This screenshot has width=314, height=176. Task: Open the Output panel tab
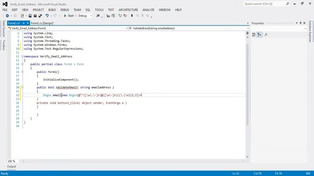11,166
